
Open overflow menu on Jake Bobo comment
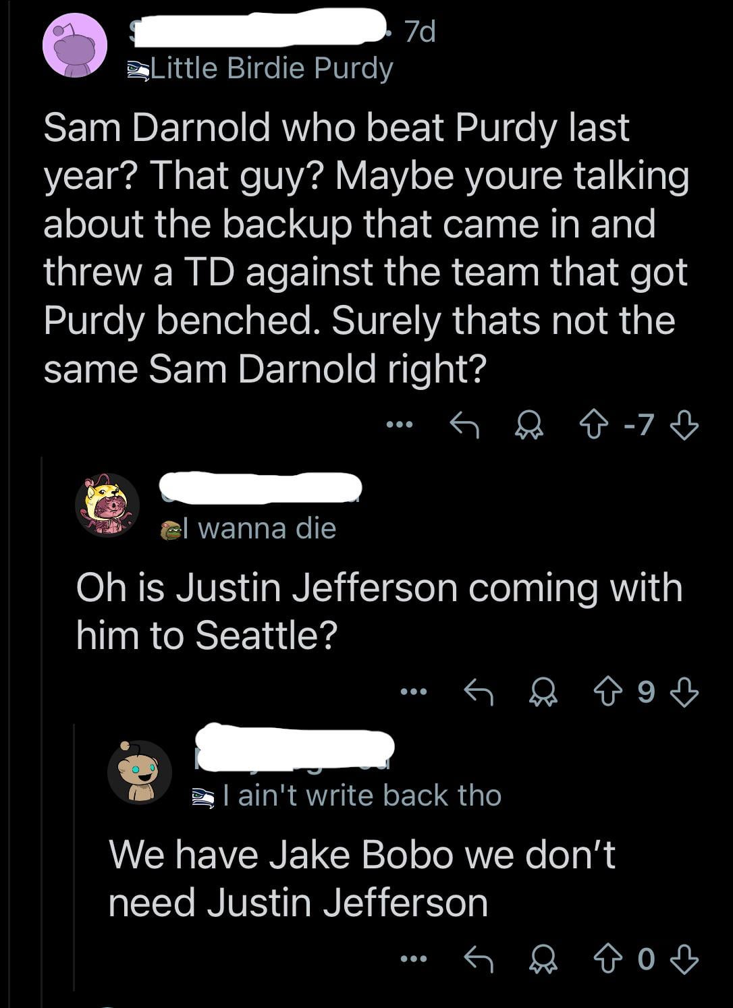click(413, 958)
